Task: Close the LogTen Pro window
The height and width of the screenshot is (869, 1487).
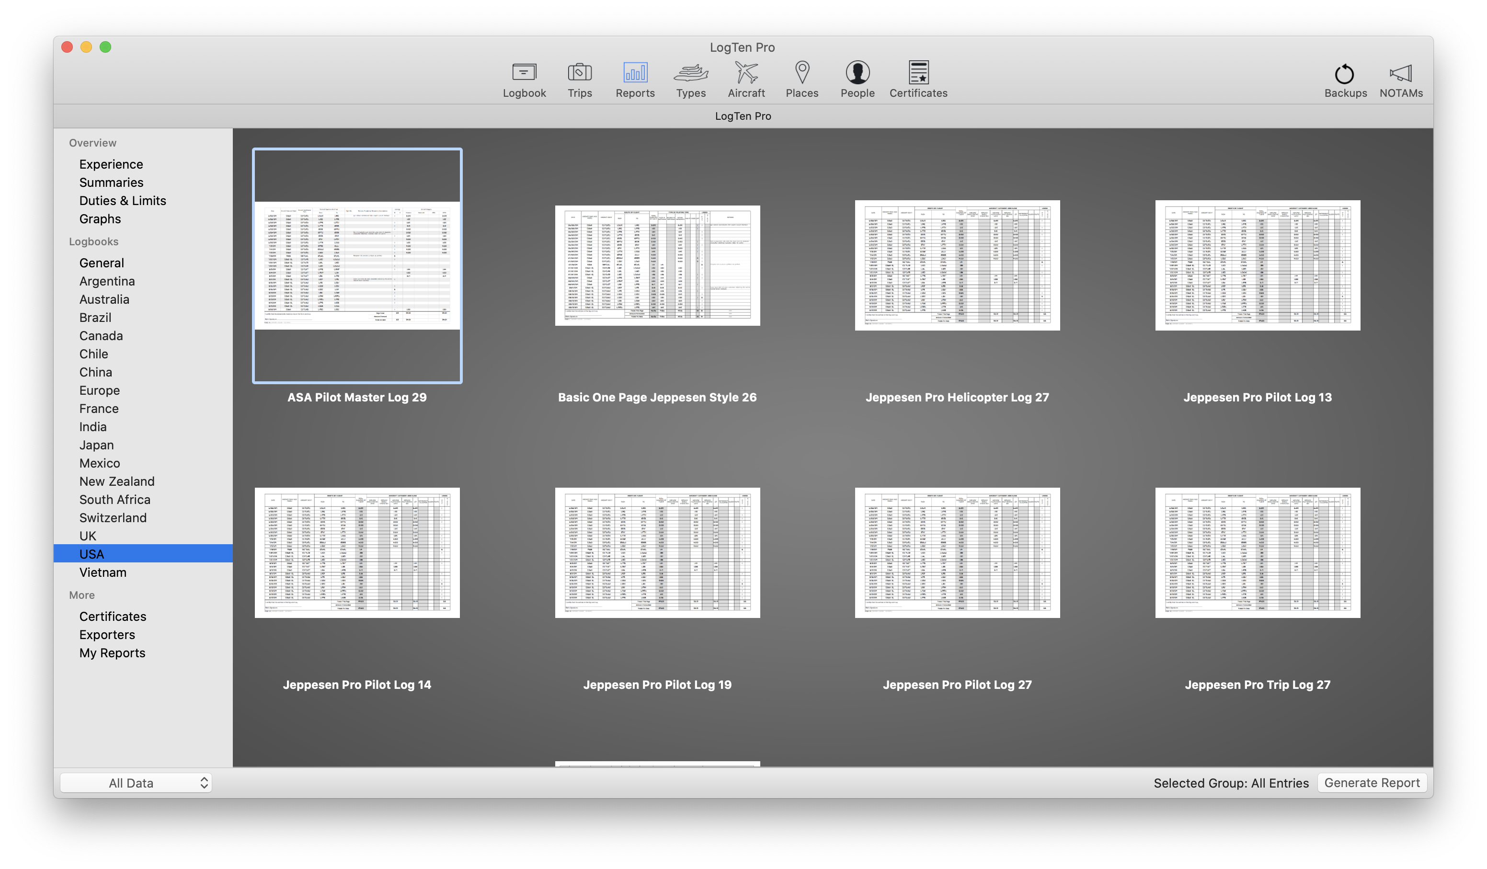Action: point(67,47)
